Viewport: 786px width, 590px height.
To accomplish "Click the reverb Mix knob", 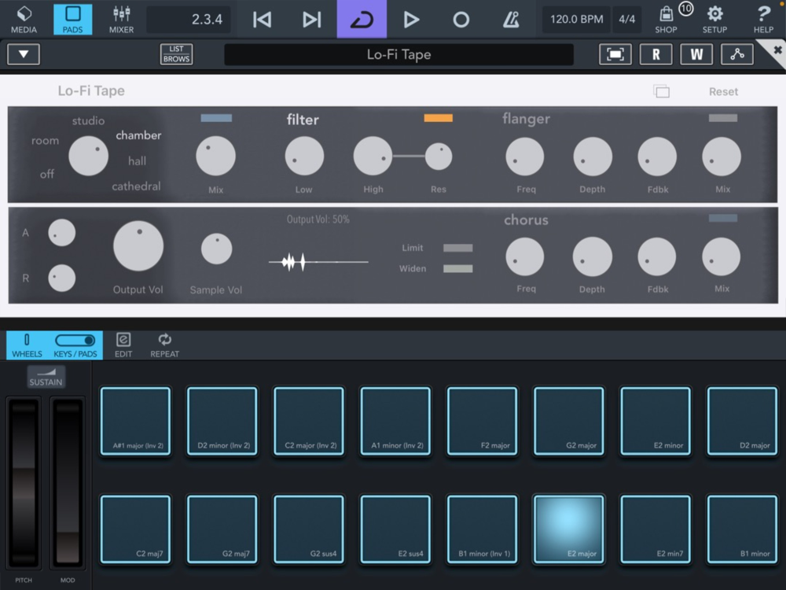I will coord(215,156).
